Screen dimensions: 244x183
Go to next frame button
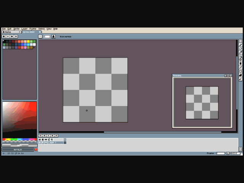coord(52,136)
